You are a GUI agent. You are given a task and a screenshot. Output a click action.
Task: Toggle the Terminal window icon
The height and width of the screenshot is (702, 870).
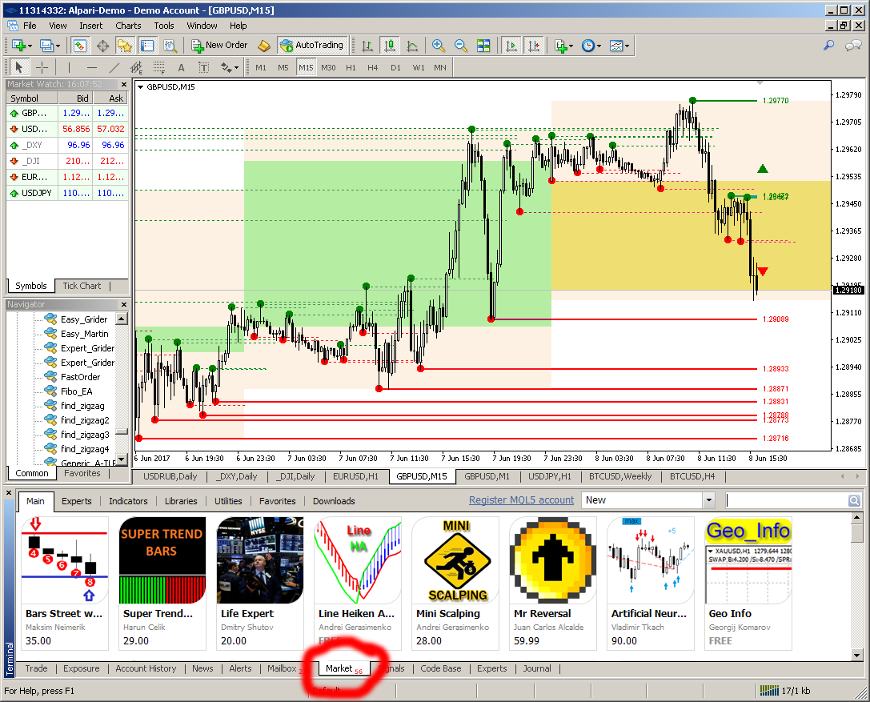(147, 46)
